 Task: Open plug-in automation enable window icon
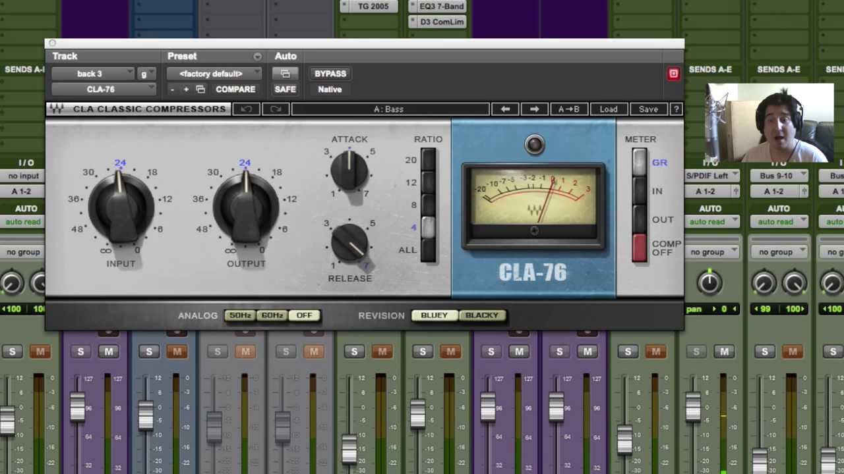(285, 74)
